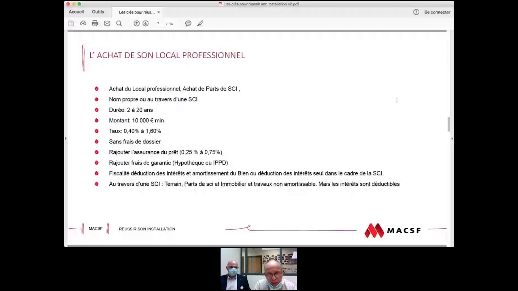Click the line "Durée: 2 à 20 ans"
Image resolution: width=518 pixels, height=291 pixels.
131,110
